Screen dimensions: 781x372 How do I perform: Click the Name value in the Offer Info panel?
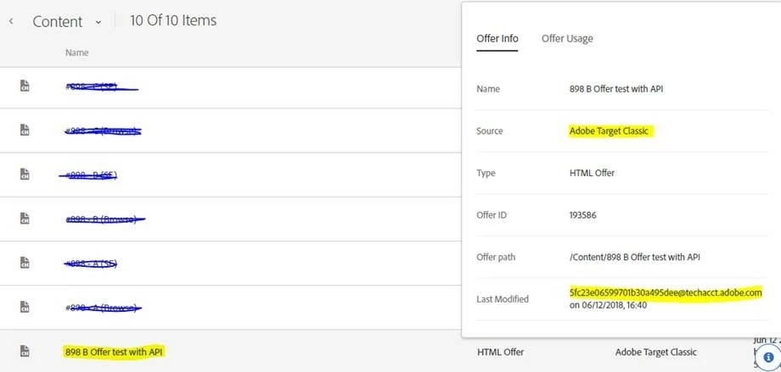616,89
